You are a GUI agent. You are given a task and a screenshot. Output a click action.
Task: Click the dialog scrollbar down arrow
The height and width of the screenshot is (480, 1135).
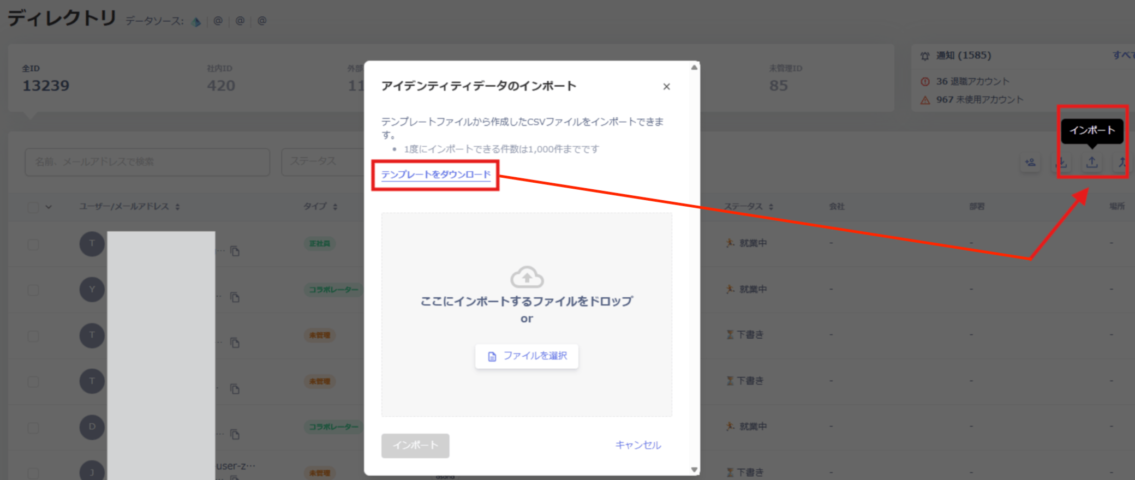(694, 469)
